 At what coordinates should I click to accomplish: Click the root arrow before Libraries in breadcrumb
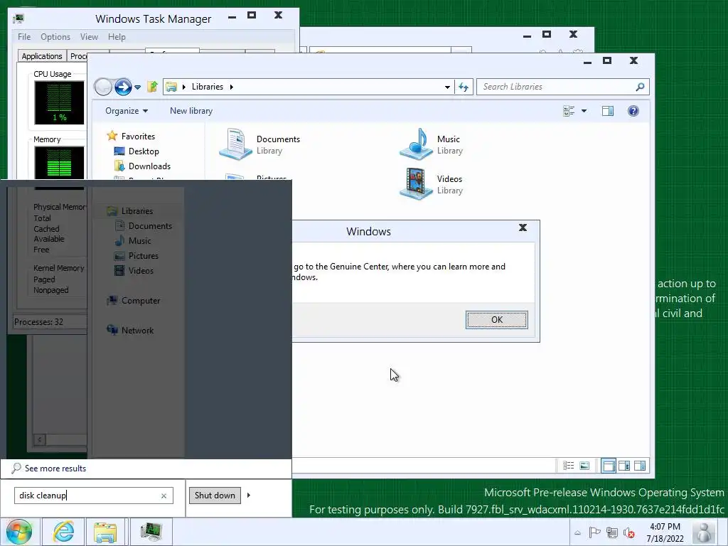(x=184, y=87)
